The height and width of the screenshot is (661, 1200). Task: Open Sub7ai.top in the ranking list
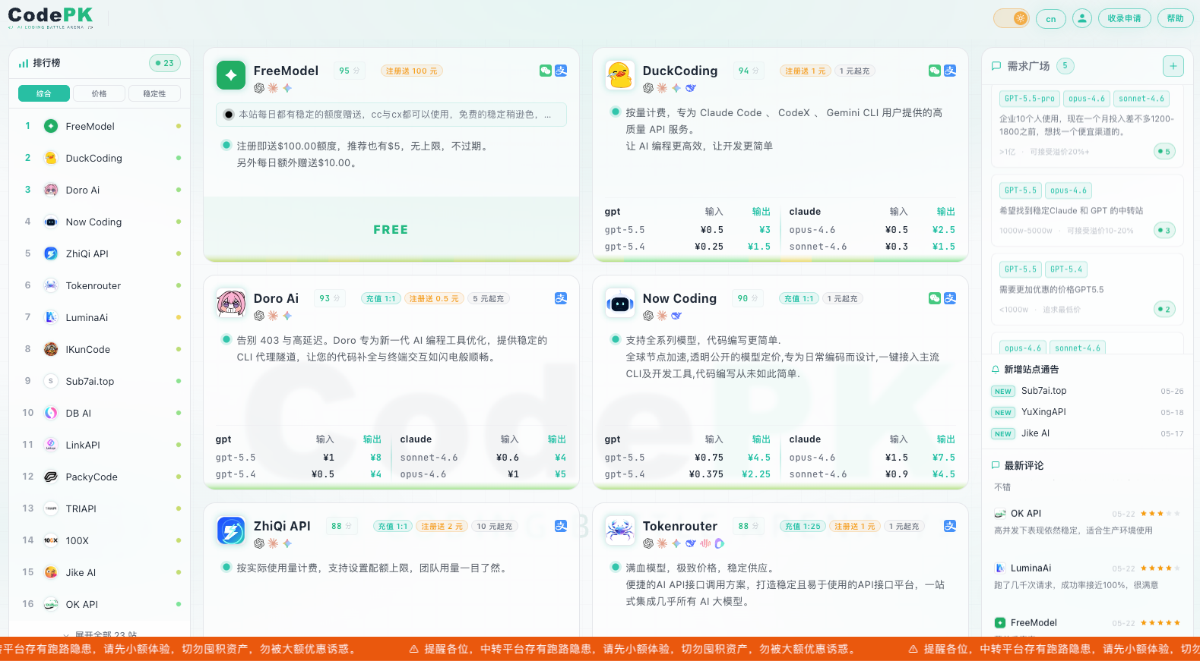[x=100, y=381]
